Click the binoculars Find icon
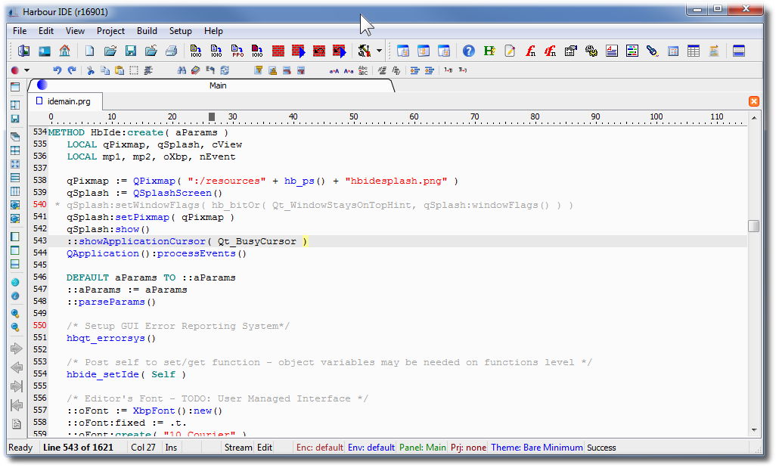Screen dimensions: 779x468 coord(182,70)
